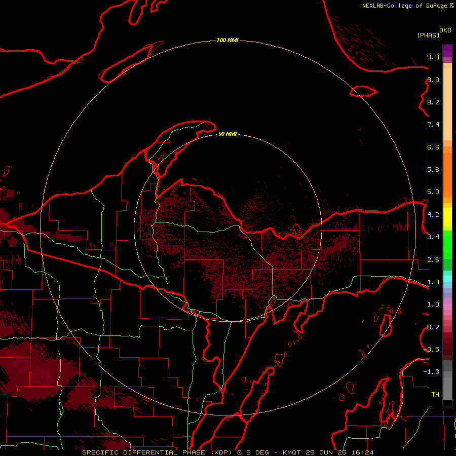This screenshot has height=456, width=456.
Task: Click the 7.4 scale value
Action: (433, 125)
